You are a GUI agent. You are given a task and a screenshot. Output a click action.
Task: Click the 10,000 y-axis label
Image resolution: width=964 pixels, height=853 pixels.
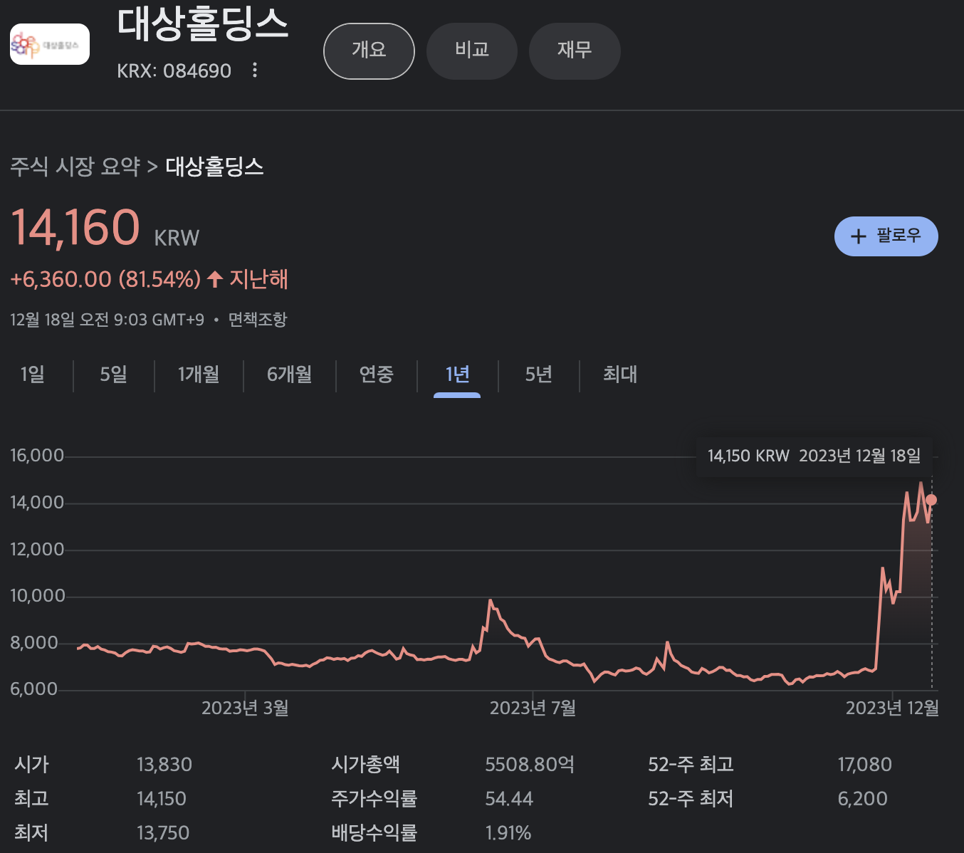tap(37, 596)
